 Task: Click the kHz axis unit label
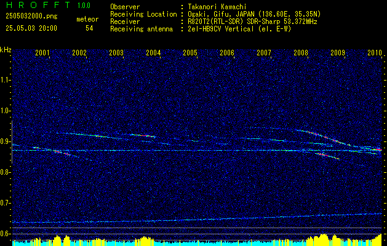point(6,50)
